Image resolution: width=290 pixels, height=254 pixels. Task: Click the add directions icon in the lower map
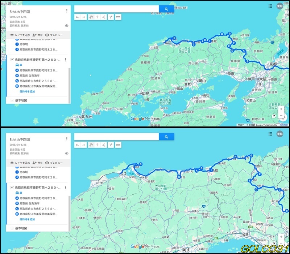pyautogui.click(x=111, y=145)
